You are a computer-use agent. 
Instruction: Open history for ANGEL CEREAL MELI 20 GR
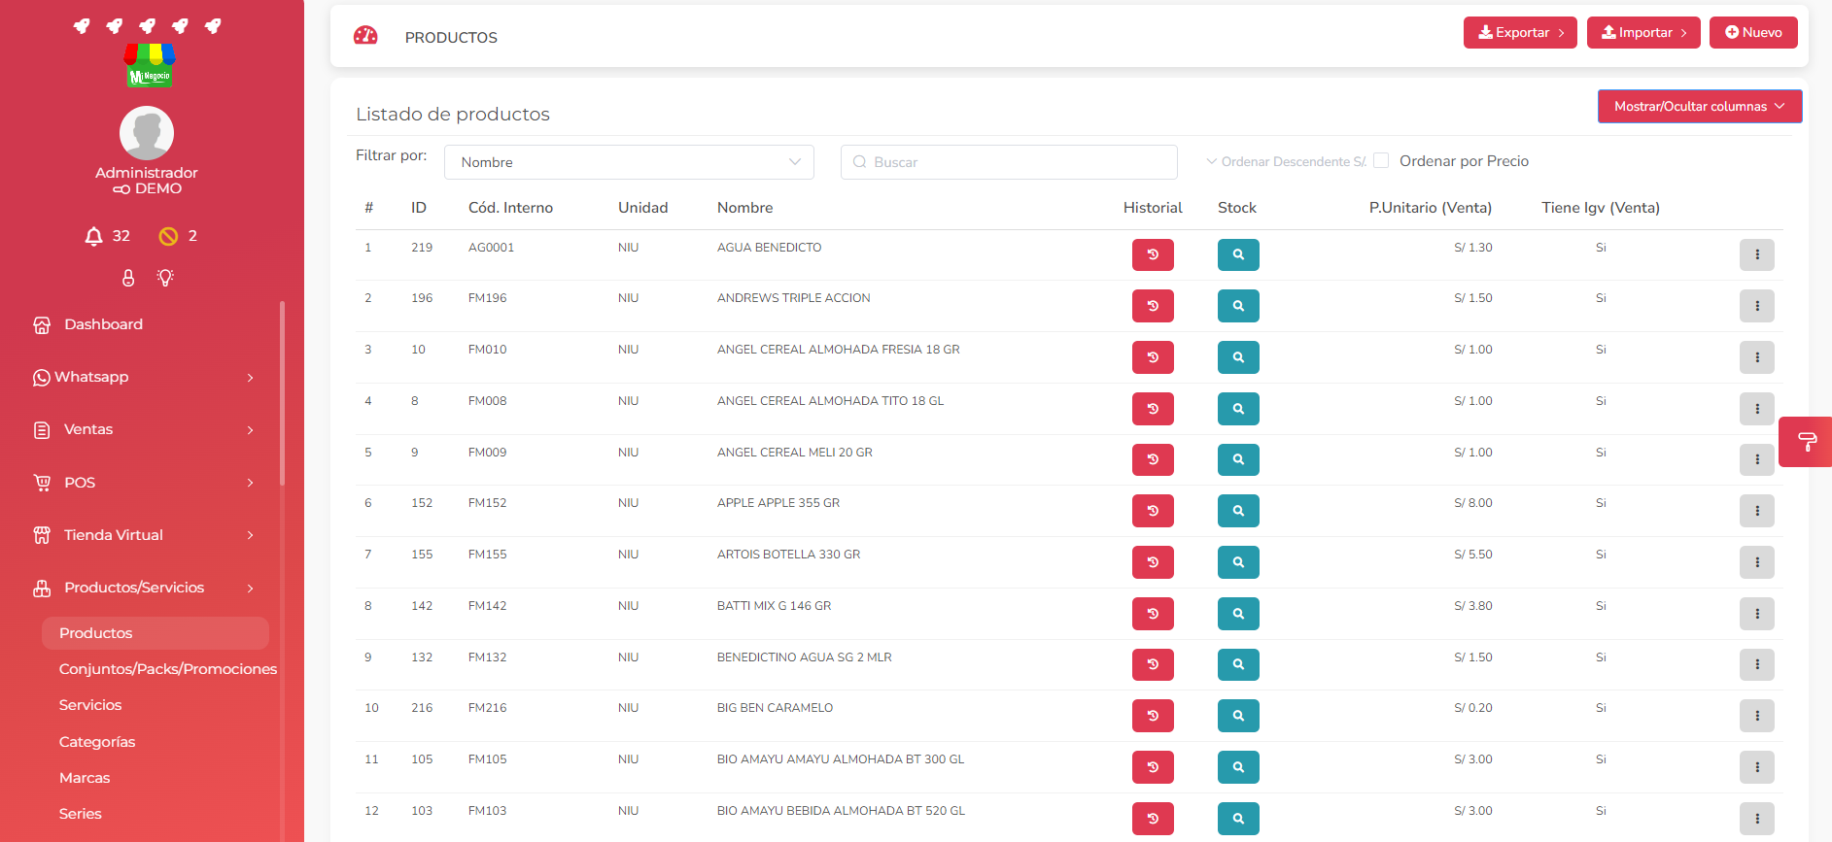click(1153, 459)
